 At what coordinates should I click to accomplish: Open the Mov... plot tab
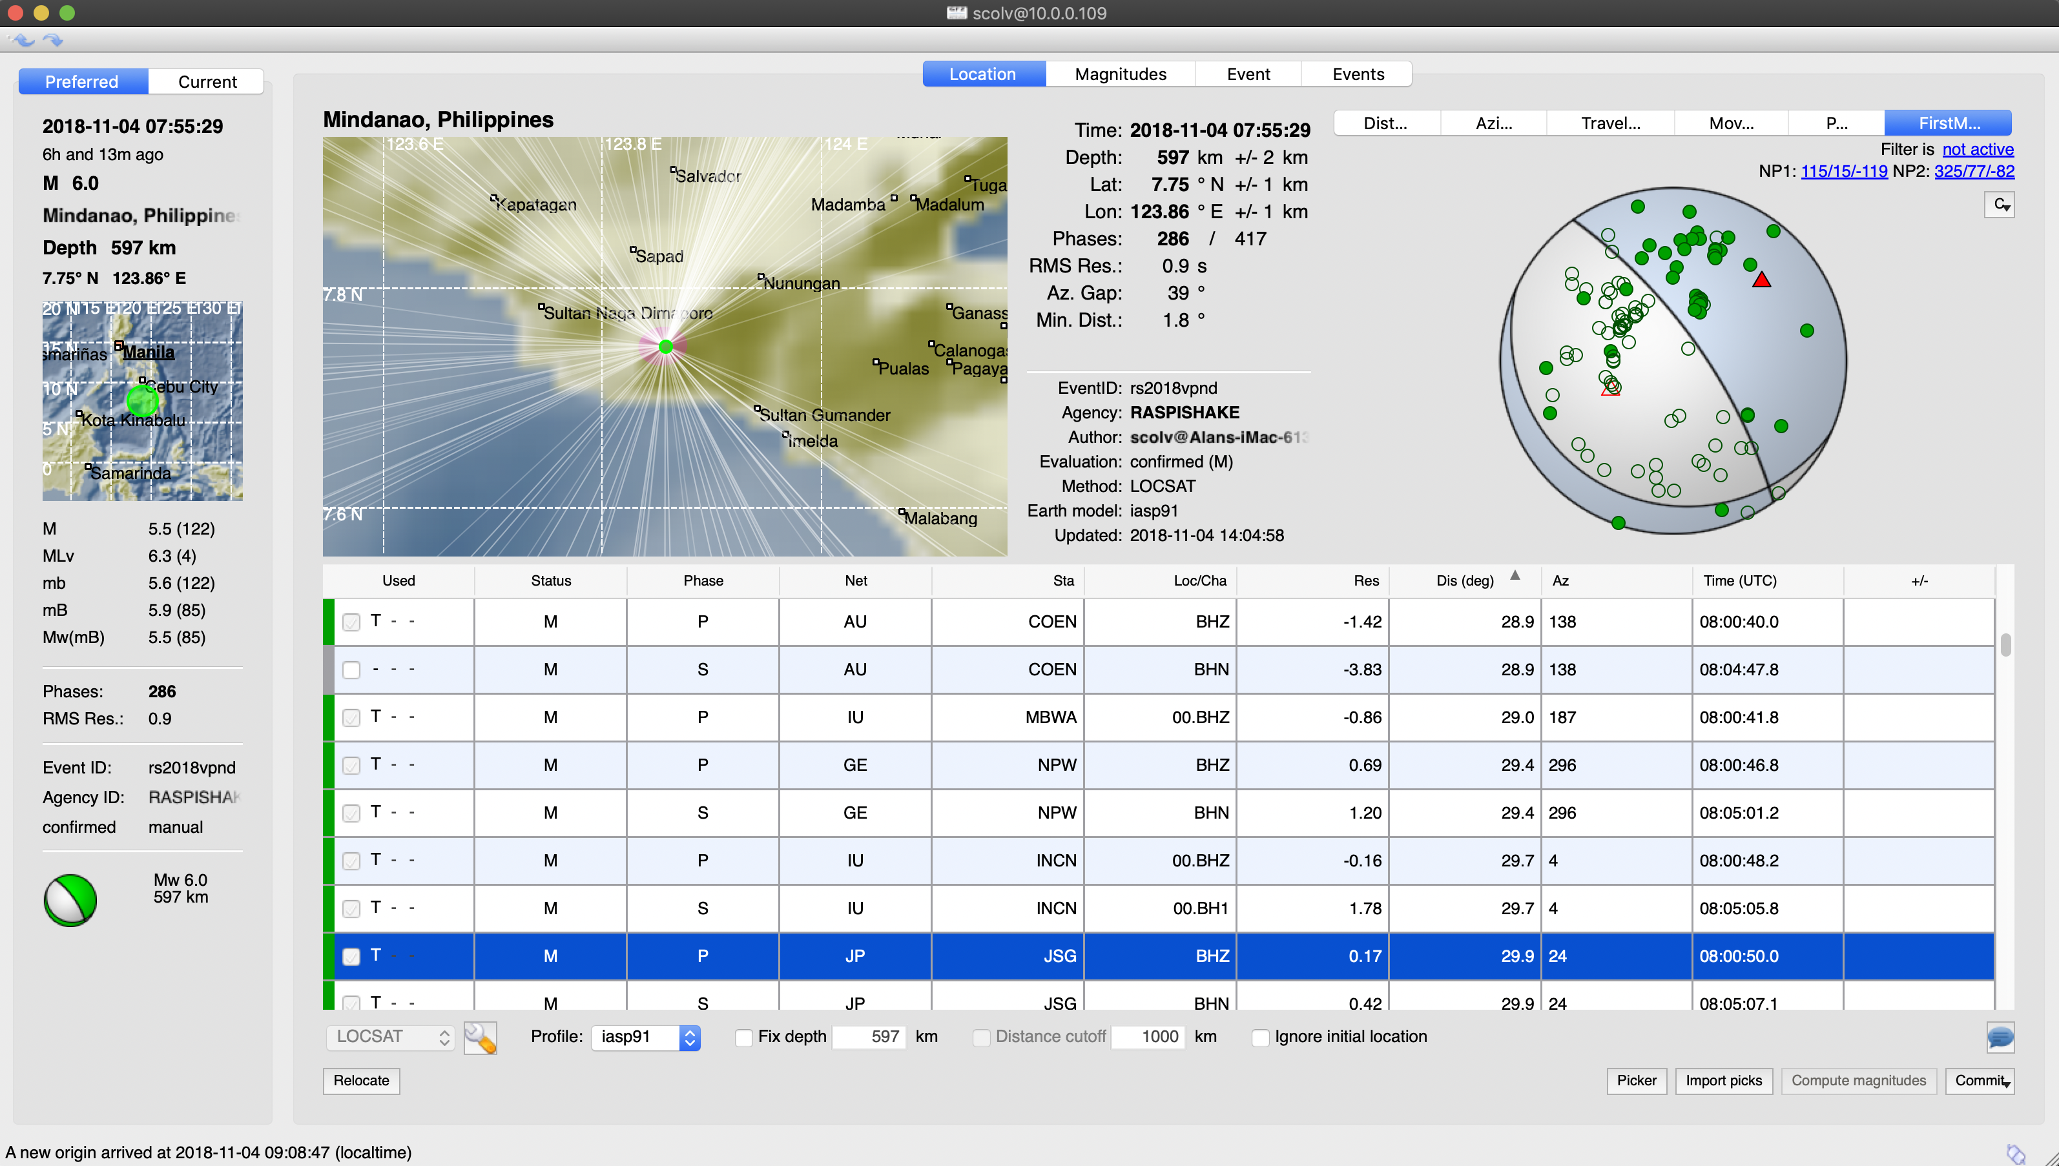[x=1732, y=123]
